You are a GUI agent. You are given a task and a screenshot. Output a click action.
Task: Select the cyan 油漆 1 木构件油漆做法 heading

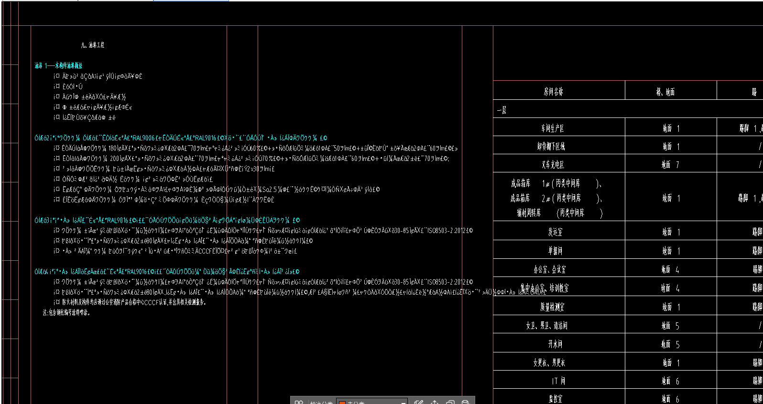pos(58,65)
